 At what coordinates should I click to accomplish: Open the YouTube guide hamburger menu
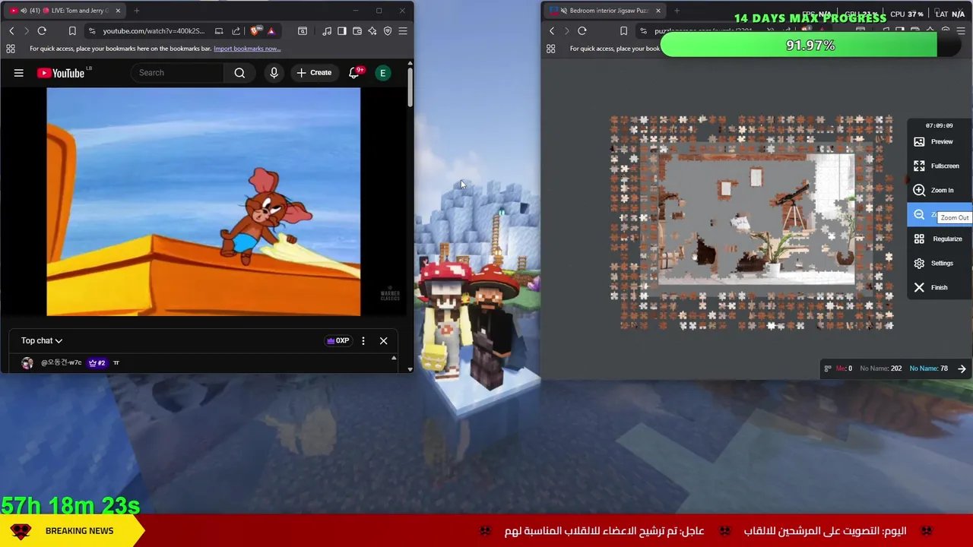[x=19, y=73]
